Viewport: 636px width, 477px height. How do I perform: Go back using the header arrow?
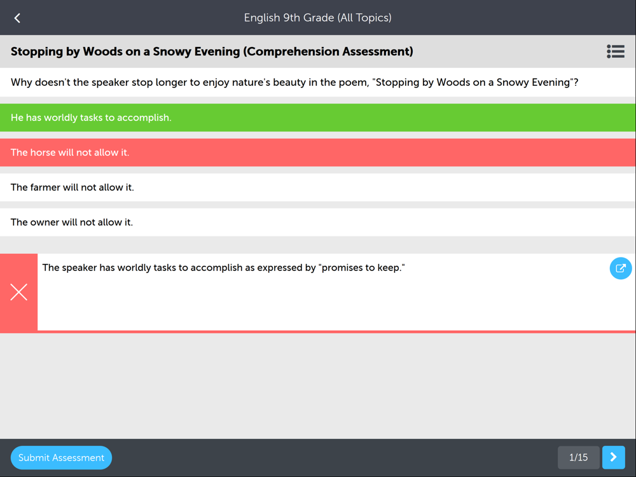[17, 18]
